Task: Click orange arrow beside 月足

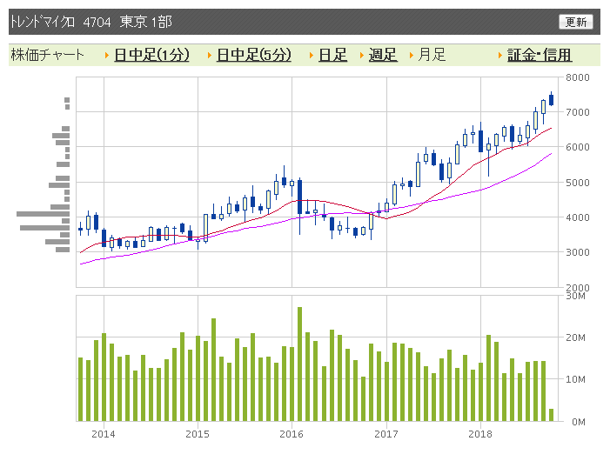Action: (x=412, y=55)
